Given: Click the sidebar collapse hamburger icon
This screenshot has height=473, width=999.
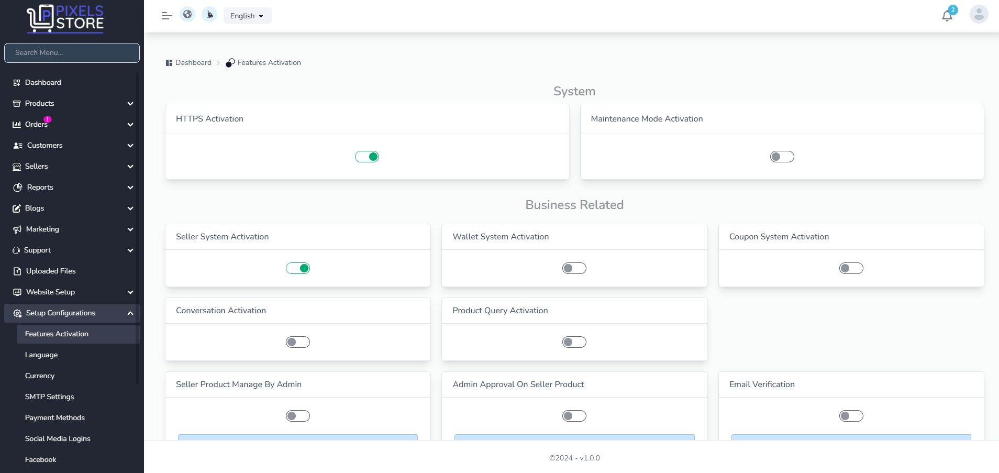Looking at the screenshot, I should tap(167, 16).
